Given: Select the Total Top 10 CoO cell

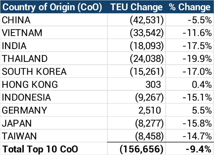Looking at the screenshot, I should (40, 149).
